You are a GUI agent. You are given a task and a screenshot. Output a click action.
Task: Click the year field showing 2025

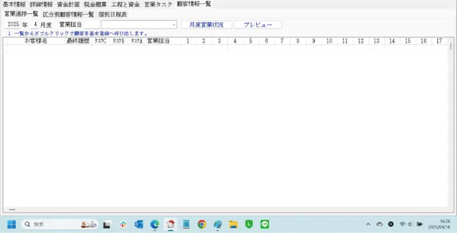[x=13, y=25]
